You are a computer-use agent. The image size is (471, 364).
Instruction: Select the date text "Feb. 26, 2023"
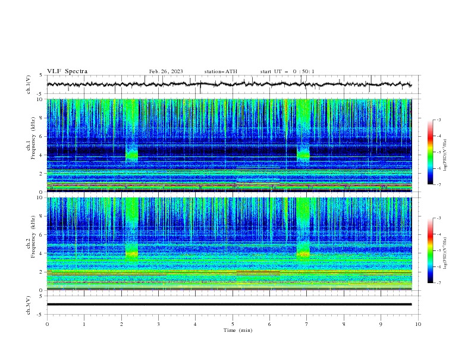pyautogui.click(x=166, y=71)
